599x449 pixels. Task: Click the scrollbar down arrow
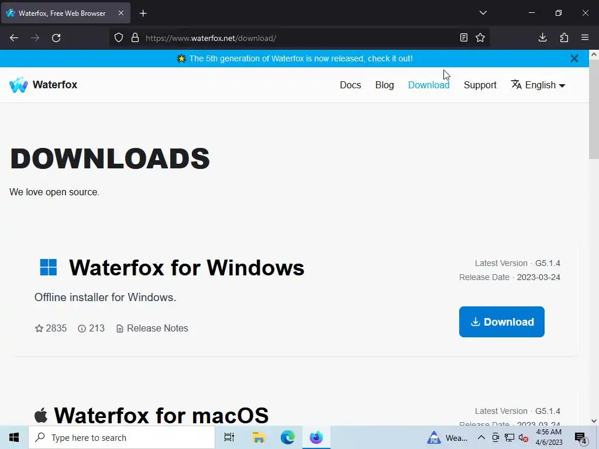(594, 421)
